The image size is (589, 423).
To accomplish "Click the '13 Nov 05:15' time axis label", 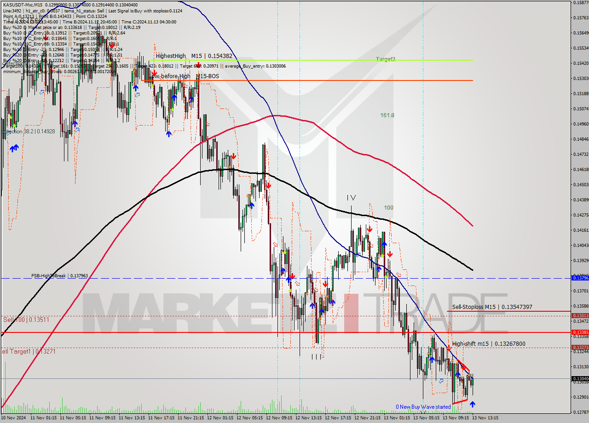I will (x=427, y=418).
